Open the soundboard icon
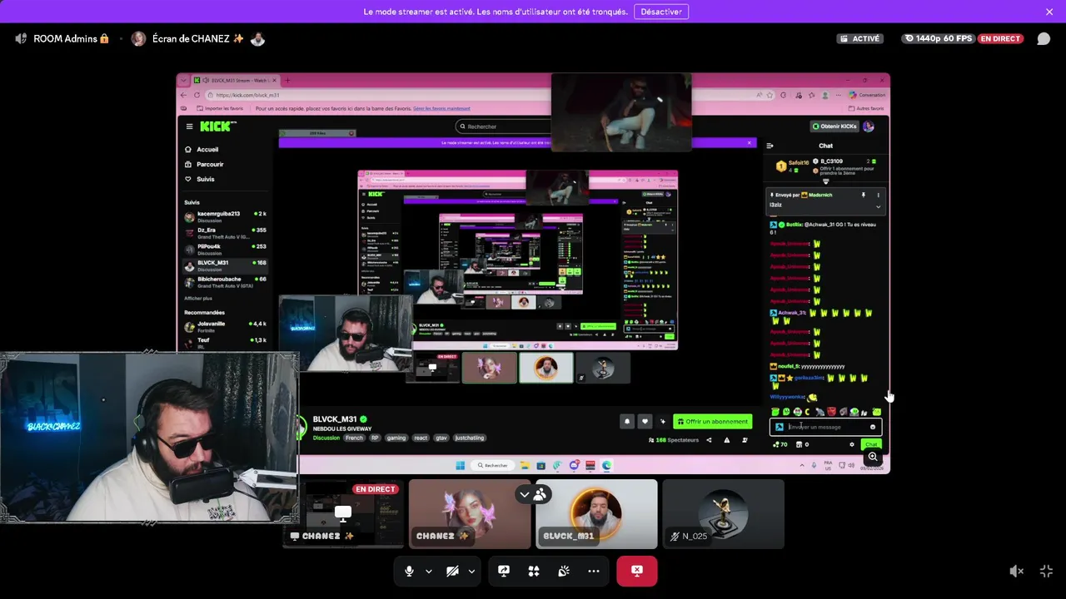 point(564,571)
